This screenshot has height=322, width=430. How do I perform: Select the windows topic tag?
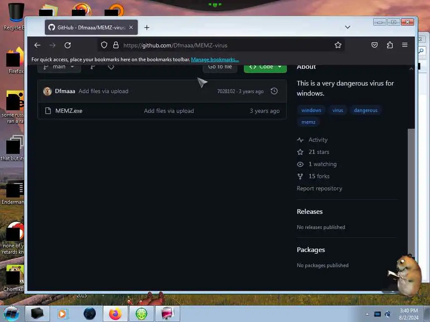pos(311,110)
